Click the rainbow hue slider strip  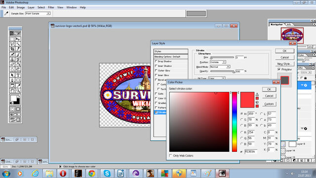[x=235, y=122]
